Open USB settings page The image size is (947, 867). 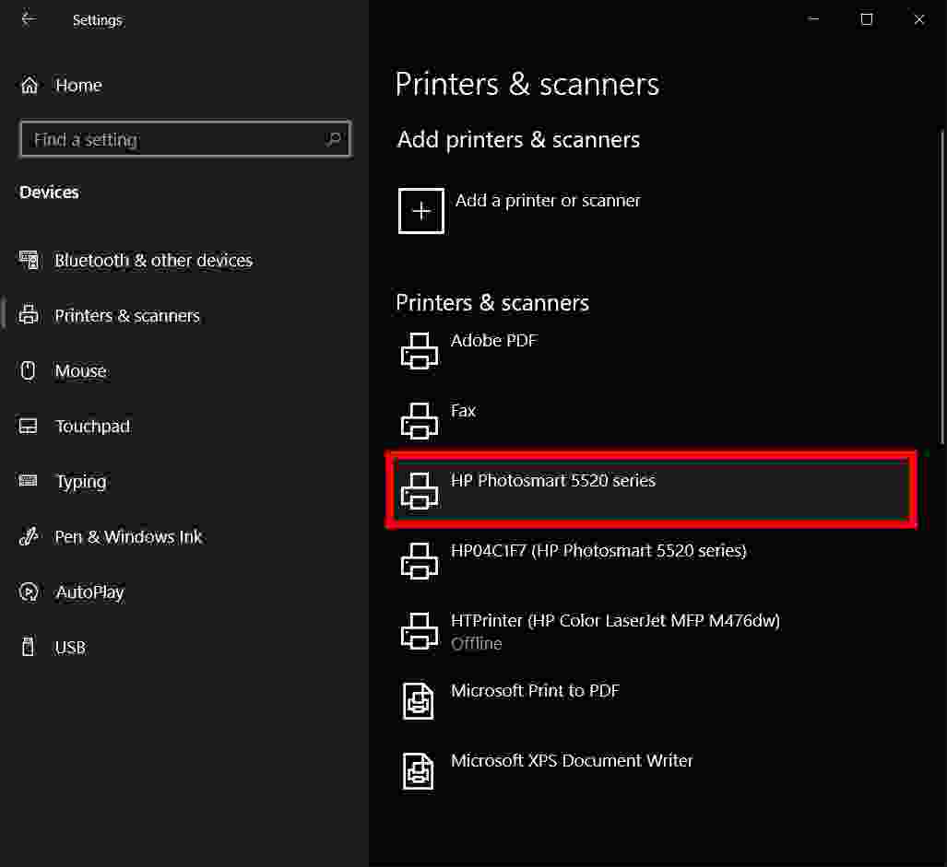tap(70, 648)
